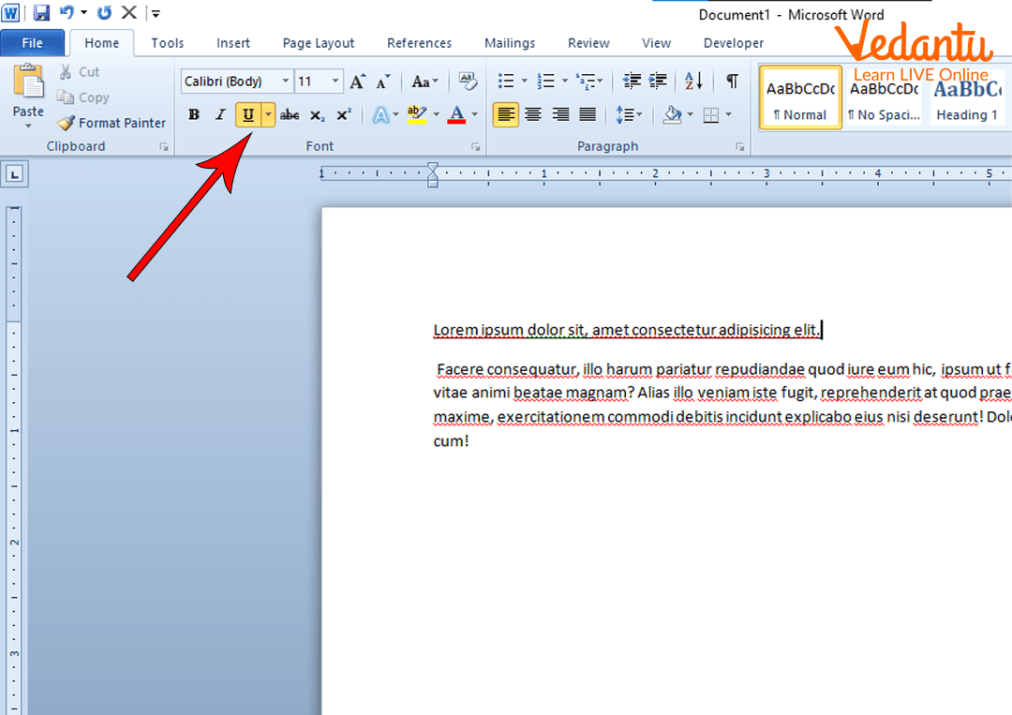Image resolution: width=1012 pixels, height=715 pixels.
Task: Expand the underline style dropdown arrow
Action: pos(268,115)
